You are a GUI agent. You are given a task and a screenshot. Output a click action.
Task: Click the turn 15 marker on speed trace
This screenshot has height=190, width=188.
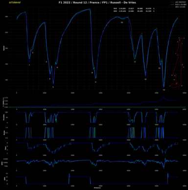pos(164,90)
